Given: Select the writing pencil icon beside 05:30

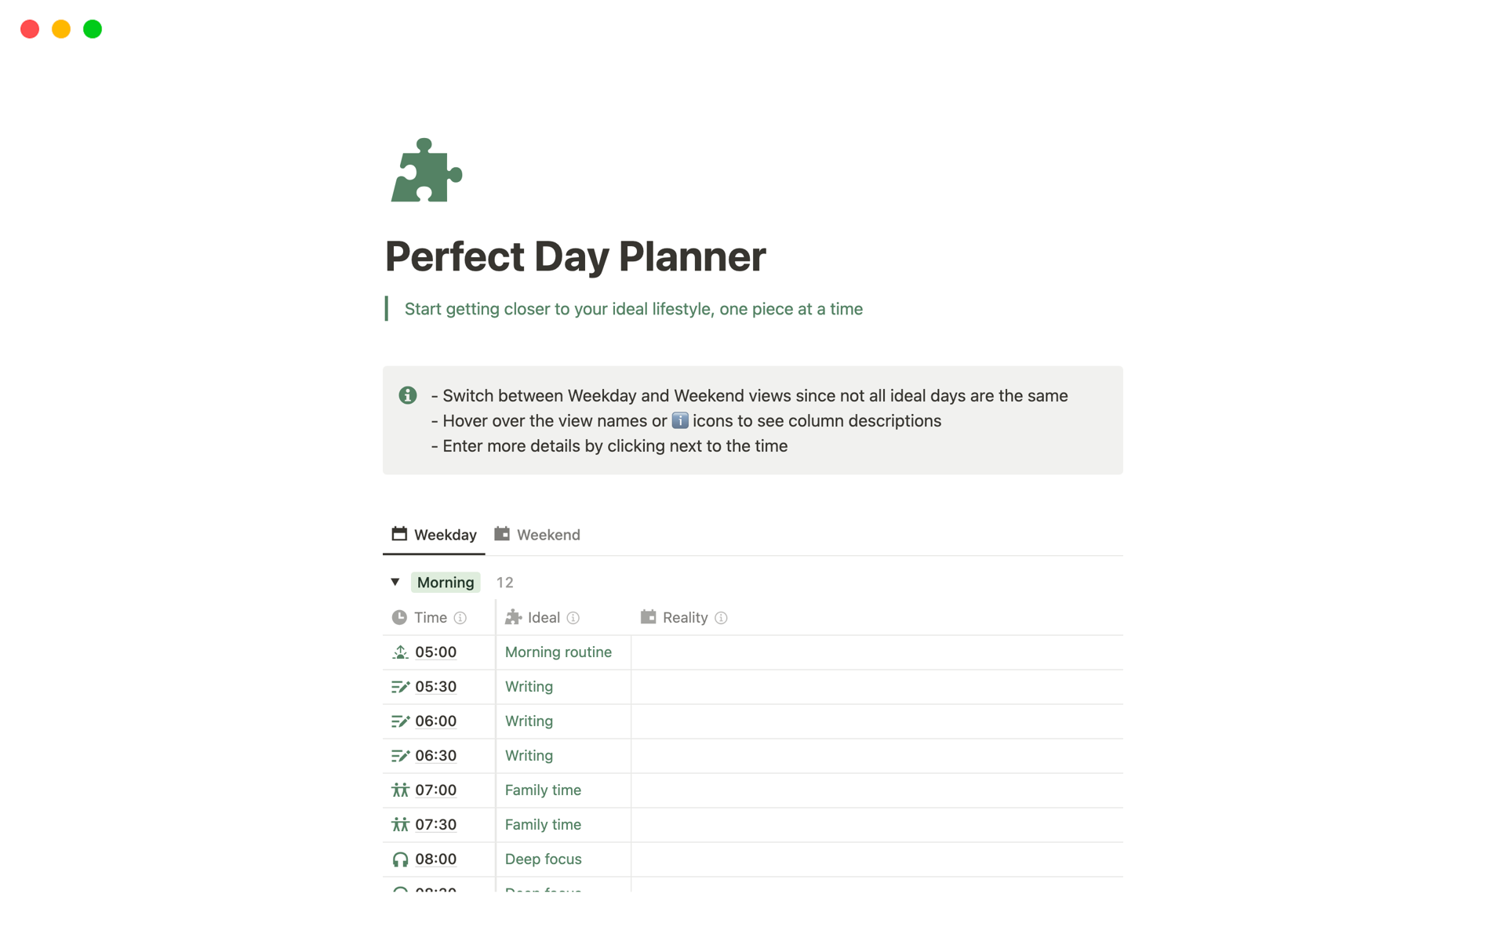Looking at the screenshot, I should (x=400, y=686).
